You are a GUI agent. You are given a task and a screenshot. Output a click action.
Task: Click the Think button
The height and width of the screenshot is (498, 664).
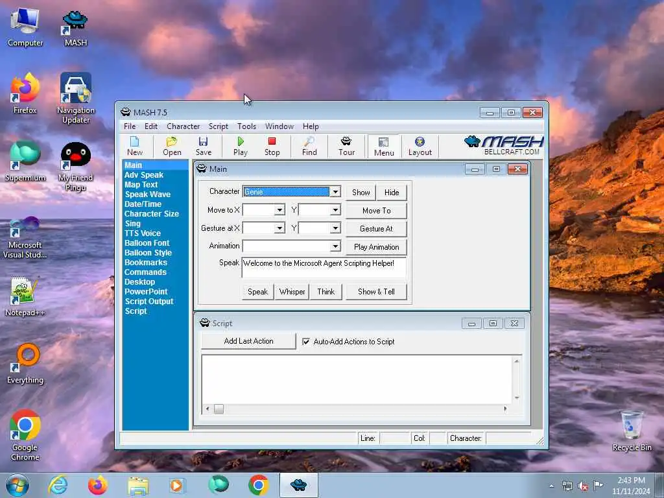[326, 292]
